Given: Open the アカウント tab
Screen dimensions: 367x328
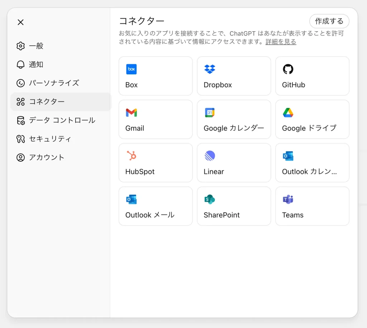Looking at the screenshot, I should (61, 157).
